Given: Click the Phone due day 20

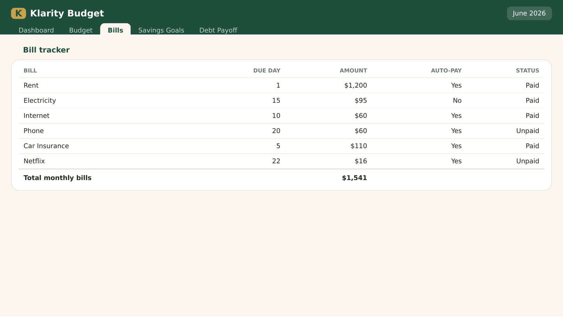Looking at the screenshot, I should (276, 131).
